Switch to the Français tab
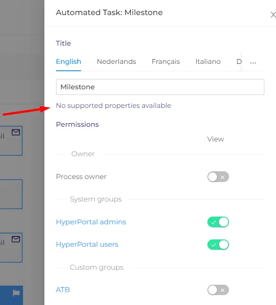Viewport: 276px width, 305px height. click(166, 62)
